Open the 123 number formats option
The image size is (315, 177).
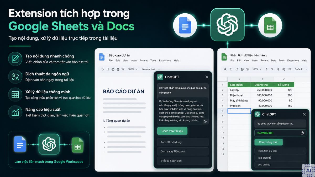(289, 69)
